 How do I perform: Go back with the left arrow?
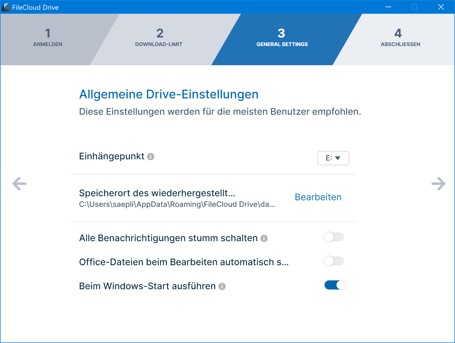pos(19,183)
